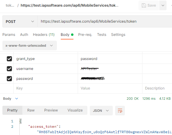
Task: Click the request title in breadcrumb
Action: click(x=70, y=5)
